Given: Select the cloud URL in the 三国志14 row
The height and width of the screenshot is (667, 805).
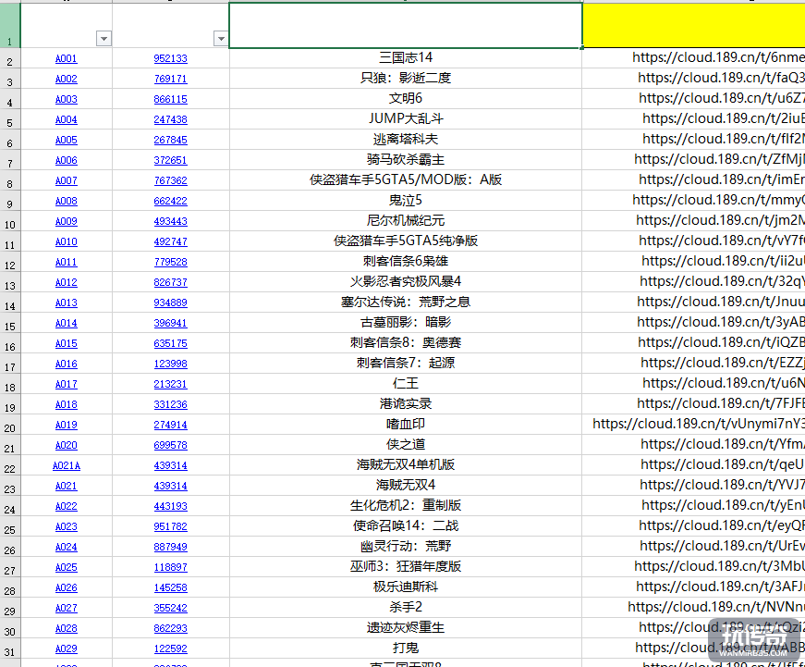Looking at the screenshot, I should point(718,57).
